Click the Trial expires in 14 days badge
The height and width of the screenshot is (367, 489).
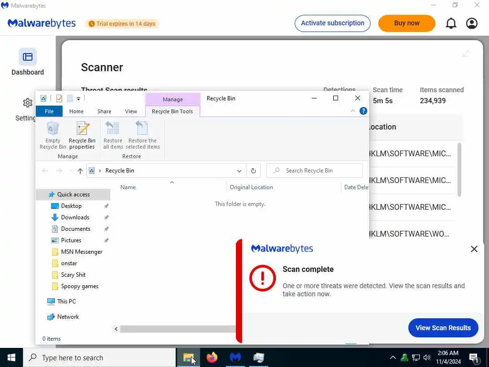pos(122,24)
